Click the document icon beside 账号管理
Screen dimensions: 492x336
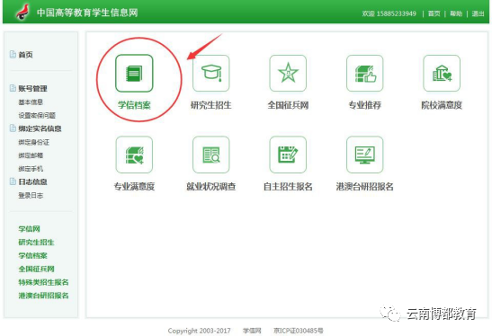13,88
